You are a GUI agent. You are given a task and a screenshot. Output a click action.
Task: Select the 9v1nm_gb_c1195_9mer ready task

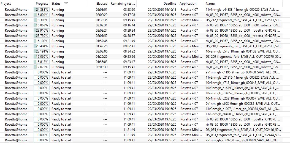tap(243, 72)
